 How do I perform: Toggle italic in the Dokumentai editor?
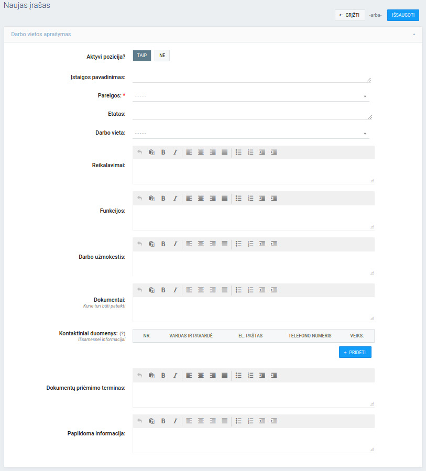coord(175,290)
